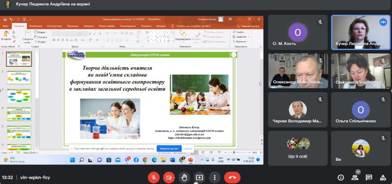Click the present screen icon
Screen dimensions: 392x184
pos(199,178)
